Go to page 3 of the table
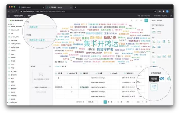Viewport: 180px width, 114px height. 112,102
